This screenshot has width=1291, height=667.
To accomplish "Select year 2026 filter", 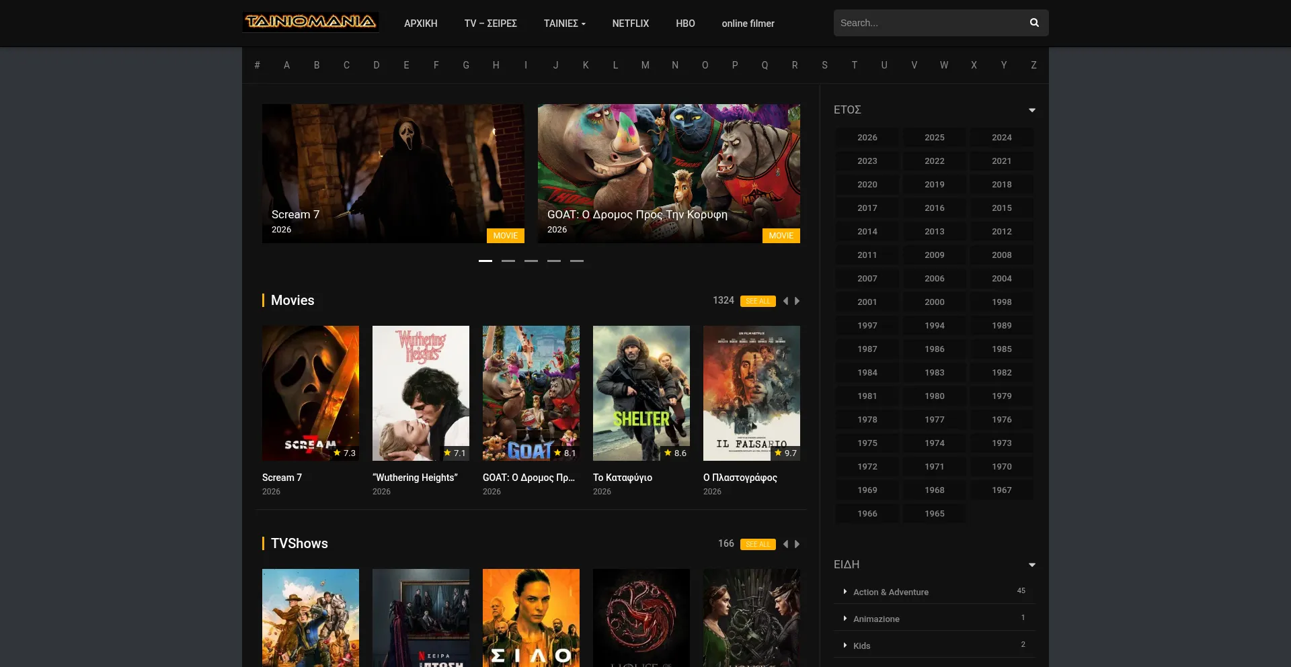I will click(867, 137).
